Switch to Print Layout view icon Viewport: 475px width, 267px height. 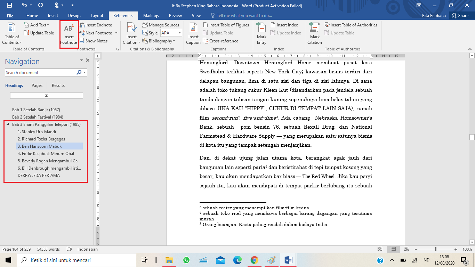click(393, 249)
